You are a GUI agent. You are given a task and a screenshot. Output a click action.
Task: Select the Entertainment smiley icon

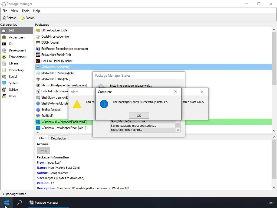(4, 57)
